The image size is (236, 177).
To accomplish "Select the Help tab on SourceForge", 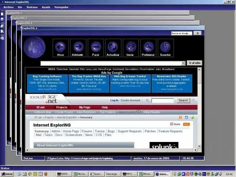I will click(x=105, y=107).
